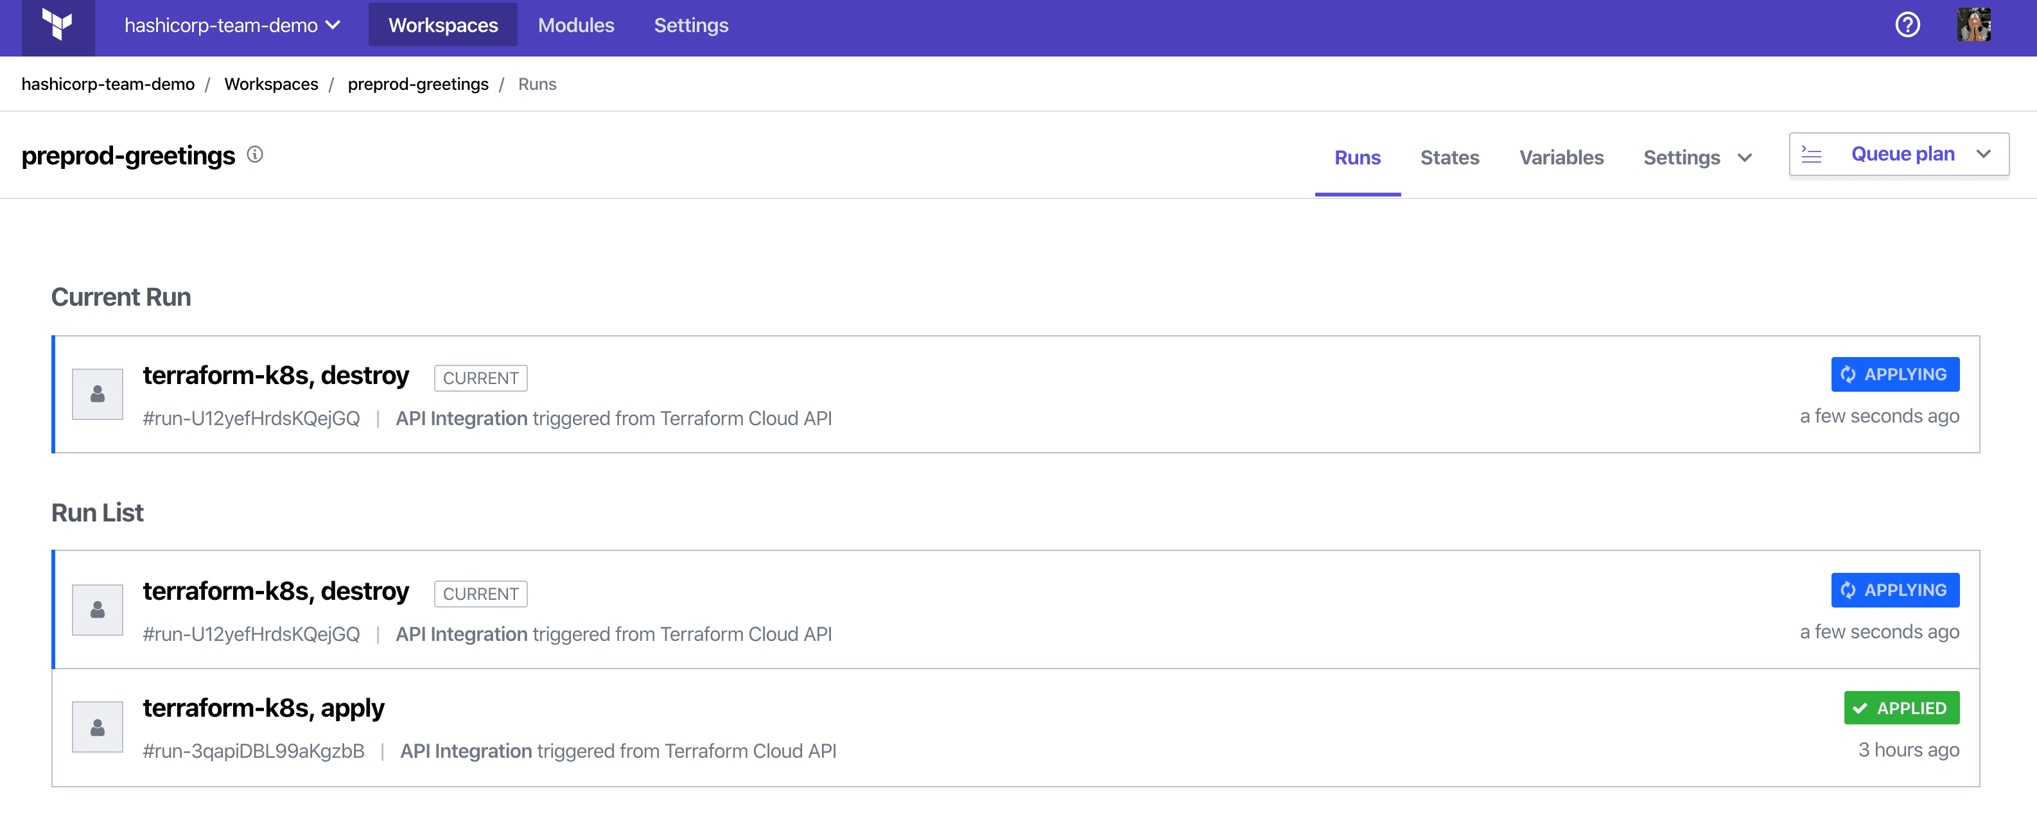Select Workspaces in the navigation bar
This screenshot has height=831, width=2037.
pyautogui.click(x=443, y=24)
